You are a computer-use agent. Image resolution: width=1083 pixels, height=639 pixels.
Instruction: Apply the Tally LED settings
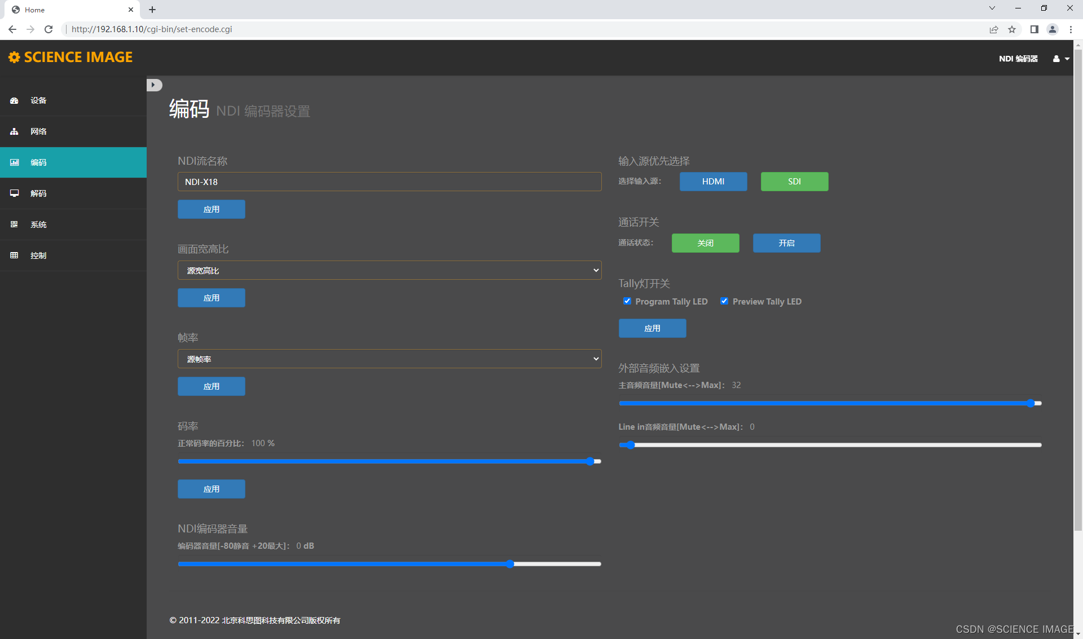point(652,328)
